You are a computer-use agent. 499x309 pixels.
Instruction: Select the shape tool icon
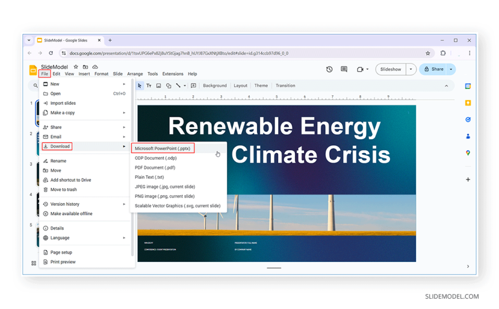[x=169, y=85]
